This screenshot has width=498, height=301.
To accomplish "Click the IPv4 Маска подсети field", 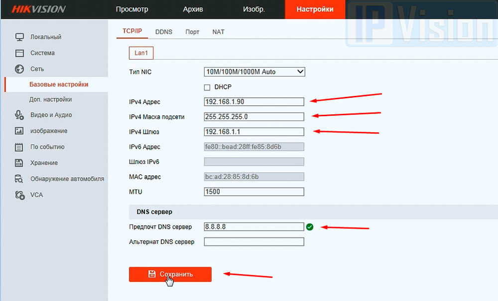I will pyautogui.click(x=254, y=117).
